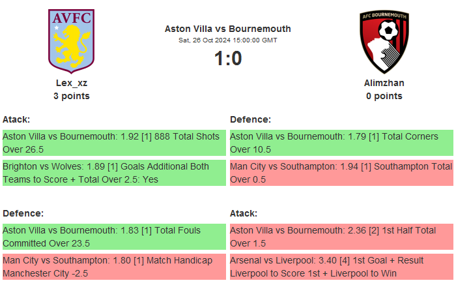Open the Lex_xz player name
456x300 pixels.
[72, 83]
